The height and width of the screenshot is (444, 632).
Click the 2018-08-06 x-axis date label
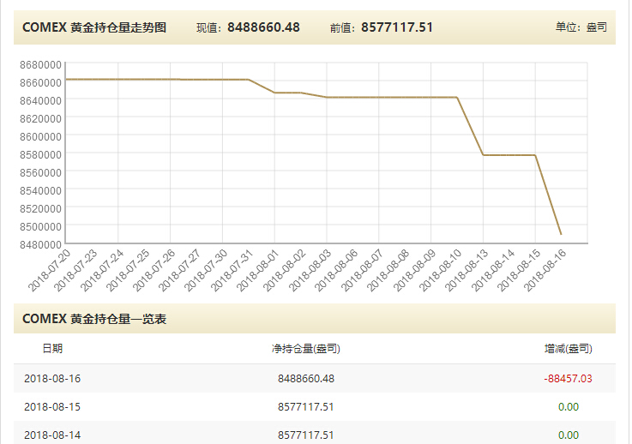tap(336, 270)
